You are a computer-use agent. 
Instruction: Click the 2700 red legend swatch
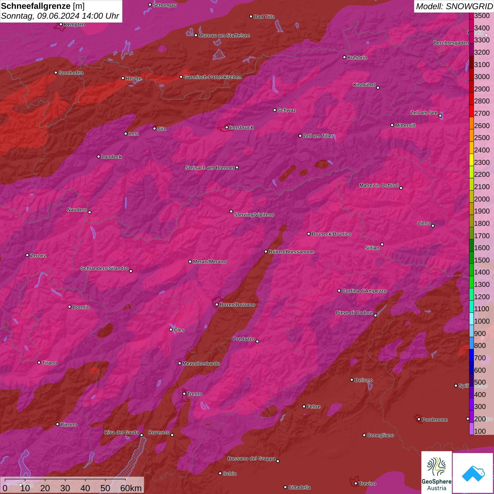click(471, 111)
